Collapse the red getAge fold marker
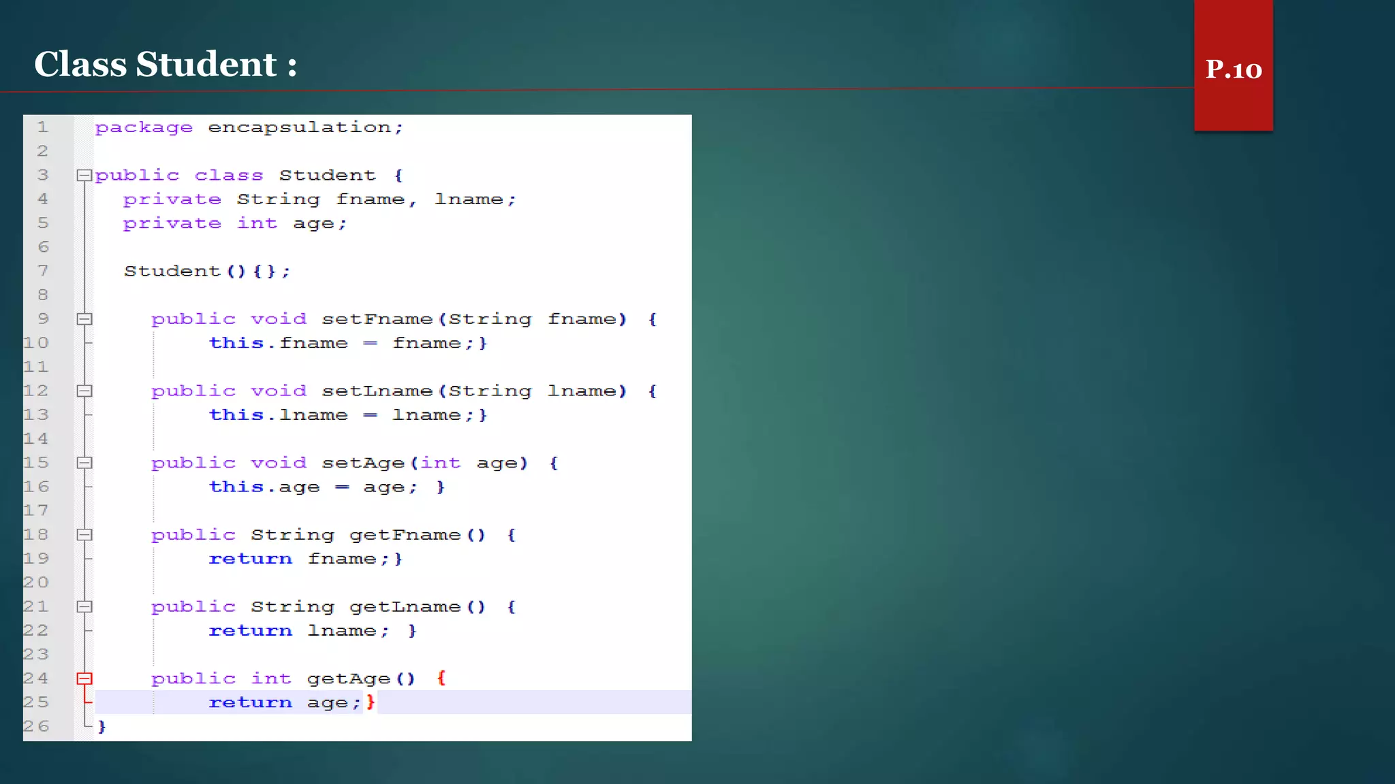Image resolution: width=1395 pixels, height=784 pixels. point(84,679)
